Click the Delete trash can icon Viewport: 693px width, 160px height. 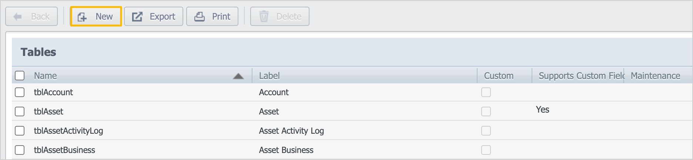click(x=264, y=17)
